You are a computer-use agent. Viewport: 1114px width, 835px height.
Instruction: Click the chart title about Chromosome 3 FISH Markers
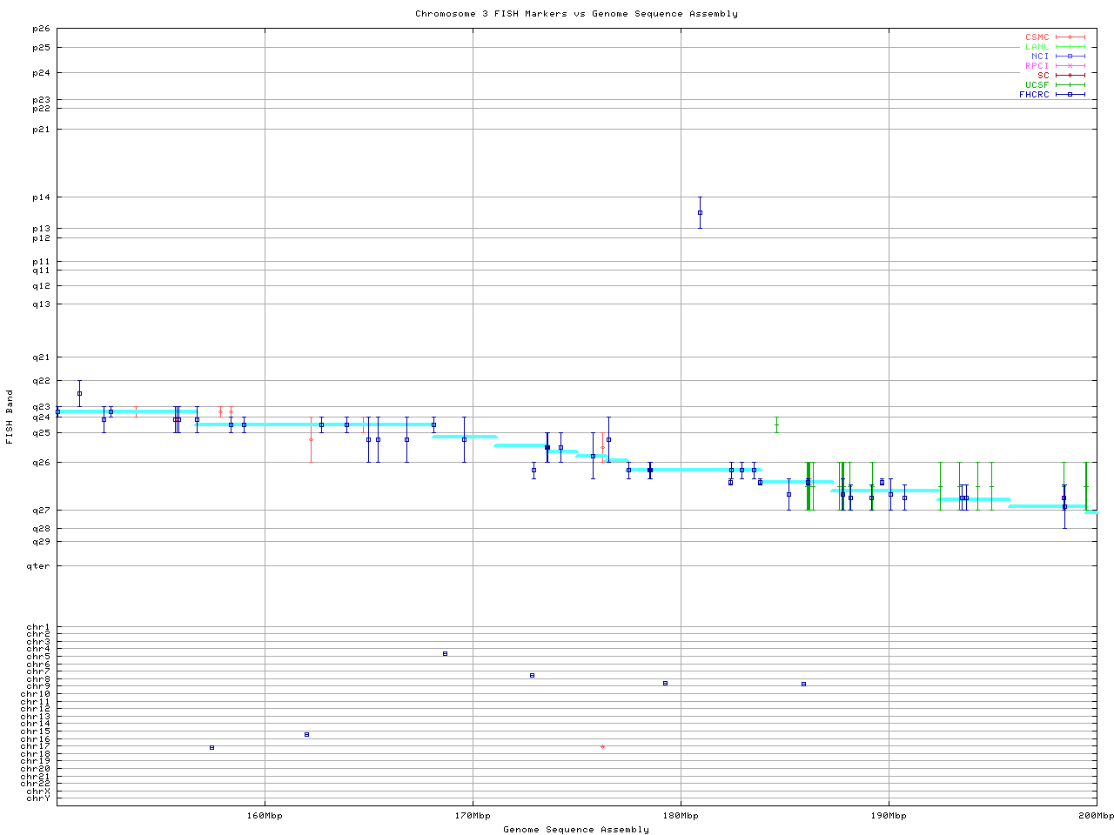(x=576, y=14)
